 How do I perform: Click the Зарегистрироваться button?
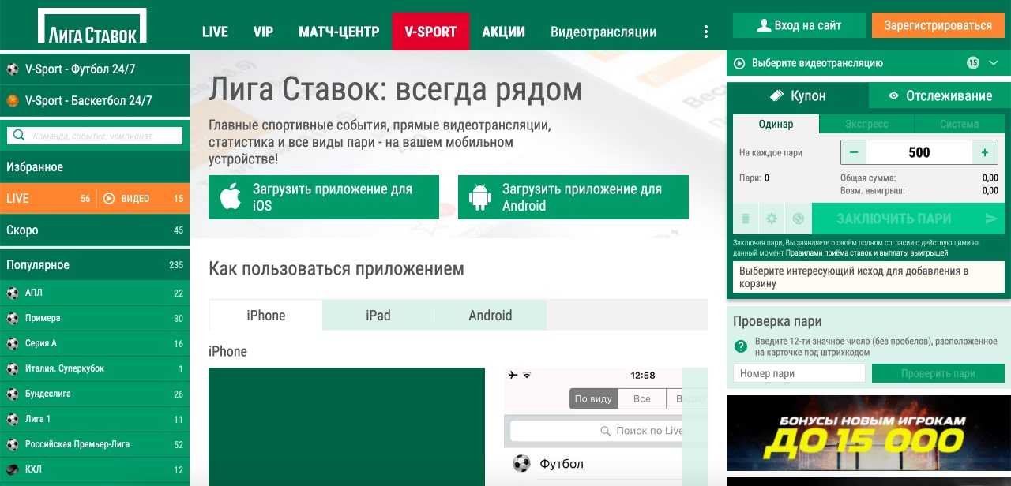point(938,25)
